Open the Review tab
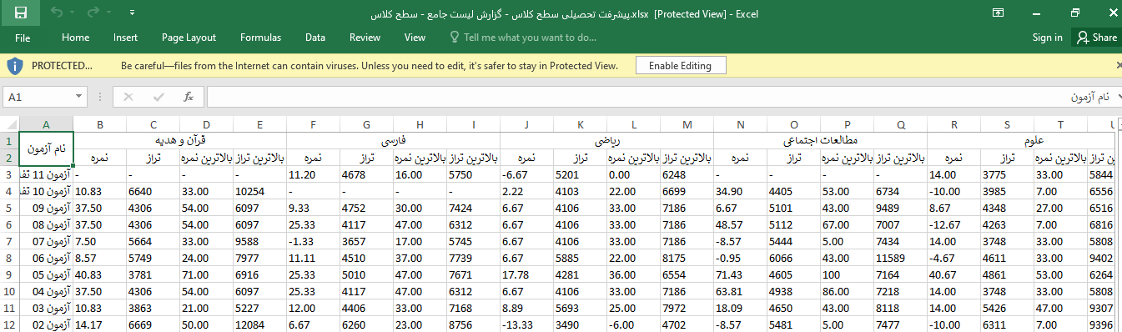Image resolution: width=1122 pixels, height=332 pixels. click(365, 38)
